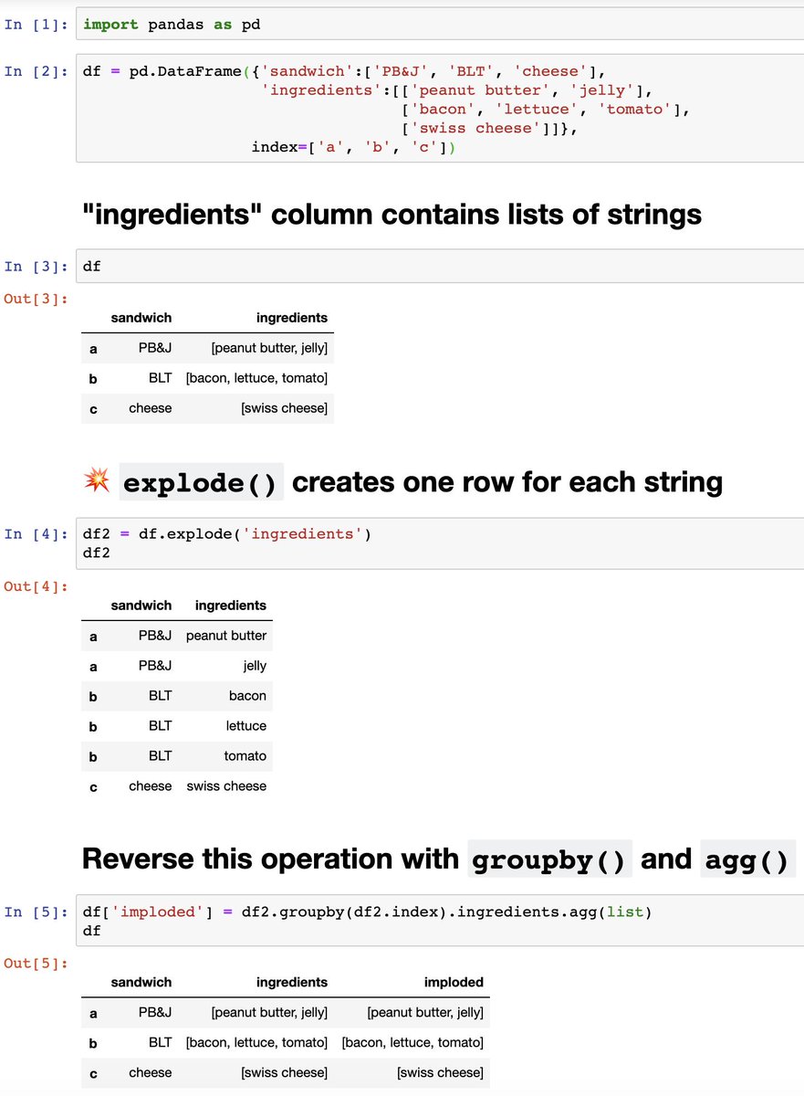
Task: Click the 'ingredients column contains lists' heading
Action: click(x=392, y=214)
